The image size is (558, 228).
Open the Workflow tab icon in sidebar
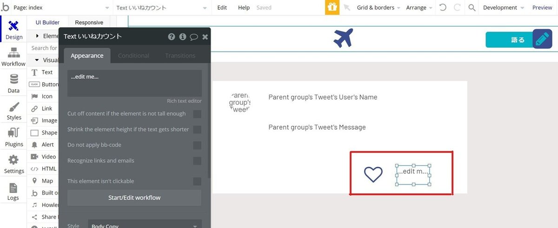13,52
